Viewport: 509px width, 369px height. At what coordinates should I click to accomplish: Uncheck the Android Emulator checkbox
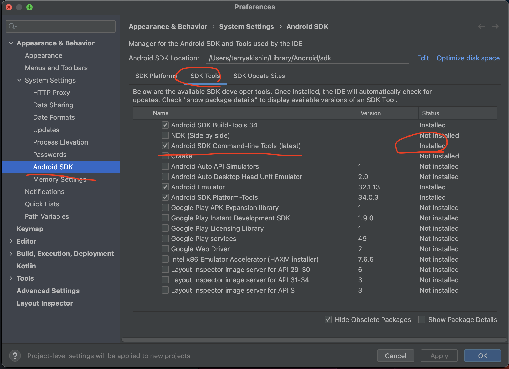pos(165,187)
